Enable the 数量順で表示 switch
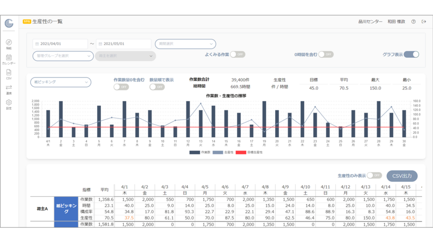Image resolution: width=433 pixels, height=243 pixels. coord(157,87)
